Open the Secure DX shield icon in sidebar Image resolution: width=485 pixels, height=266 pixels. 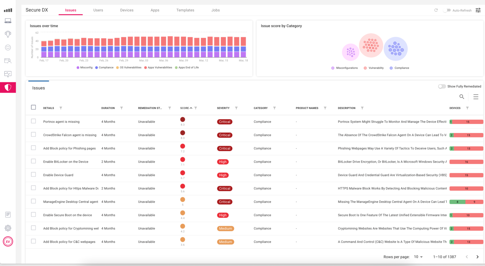(8, 88)
